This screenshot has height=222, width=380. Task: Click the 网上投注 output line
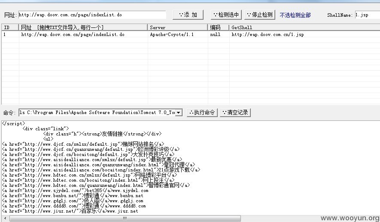[x=88, y=180]
